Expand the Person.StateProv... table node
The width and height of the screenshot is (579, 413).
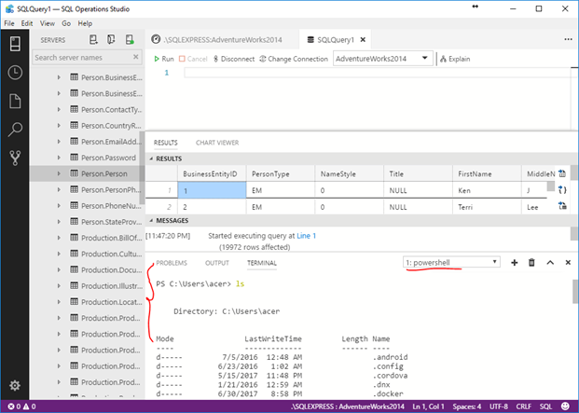coord(59,222)
